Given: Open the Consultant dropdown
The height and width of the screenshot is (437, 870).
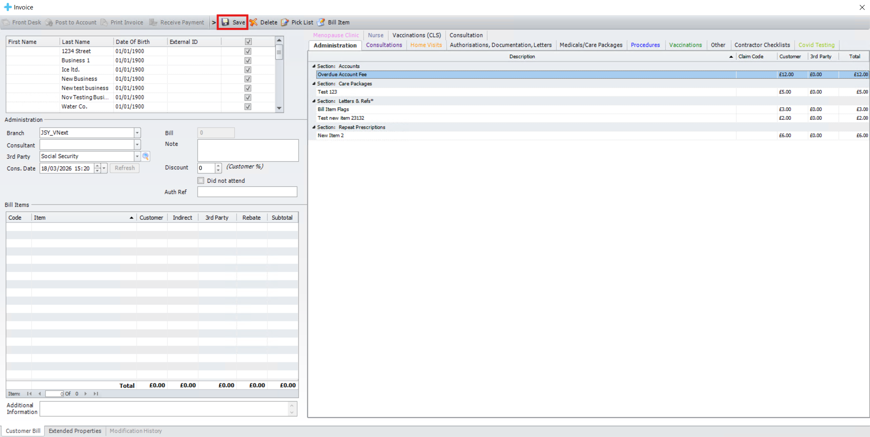Looking at the screenshot, I should [x=137, y=145].
